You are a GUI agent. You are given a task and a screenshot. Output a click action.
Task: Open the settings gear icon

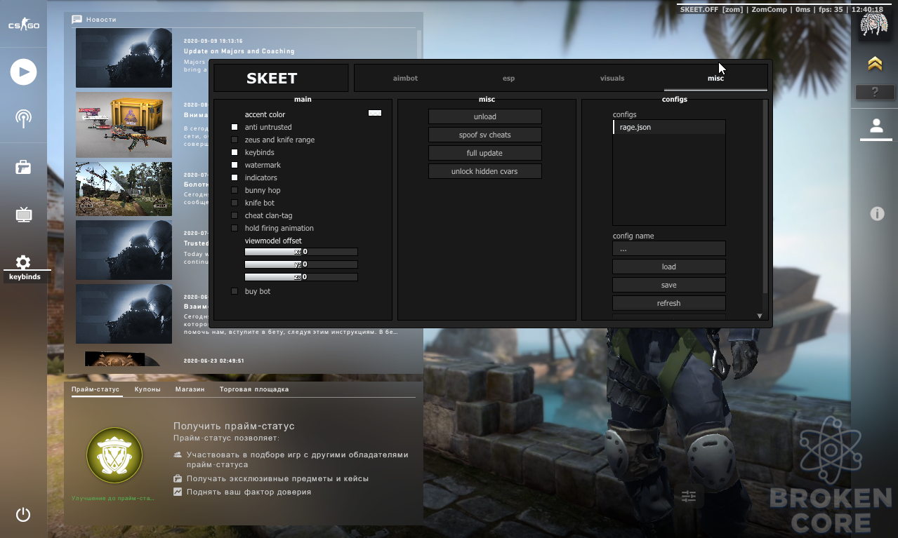23,262
